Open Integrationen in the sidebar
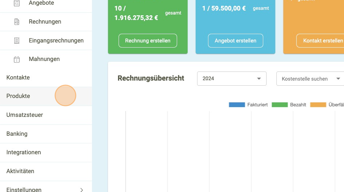 [46, 152]
